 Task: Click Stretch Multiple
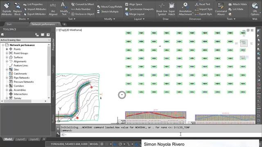(x=108, y=12)
